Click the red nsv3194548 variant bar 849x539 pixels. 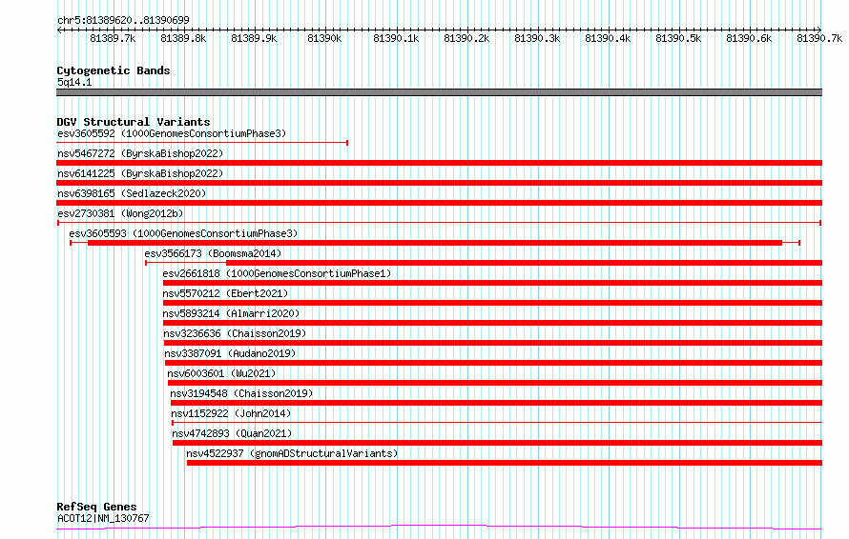(x=496, y=403)
